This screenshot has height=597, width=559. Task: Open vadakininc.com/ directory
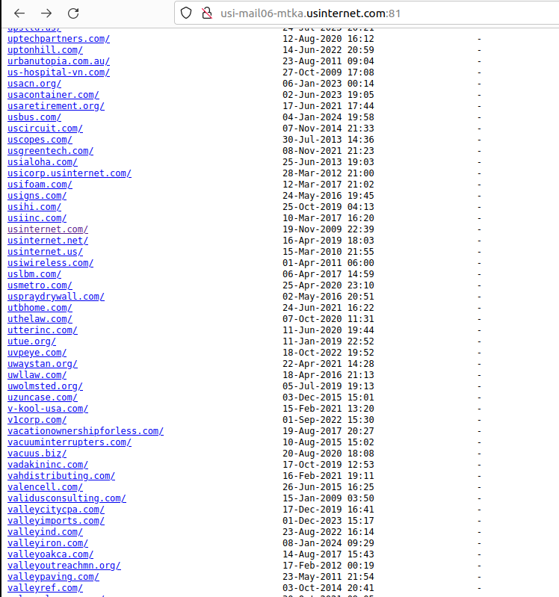coord(48,465)
